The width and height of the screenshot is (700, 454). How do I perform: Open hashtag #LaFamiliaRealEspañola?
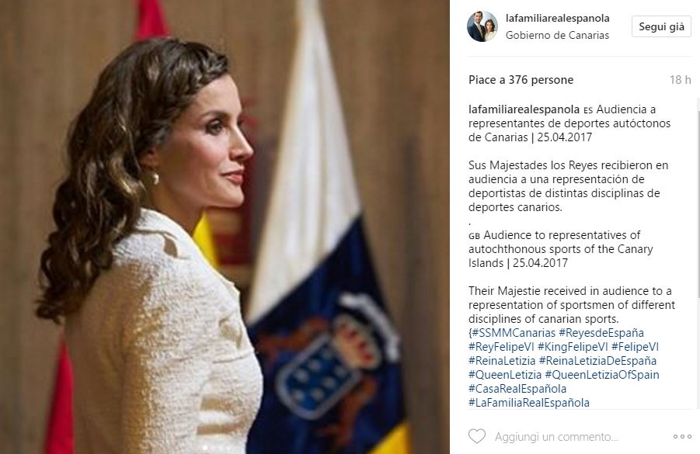(x=529, y=402)
